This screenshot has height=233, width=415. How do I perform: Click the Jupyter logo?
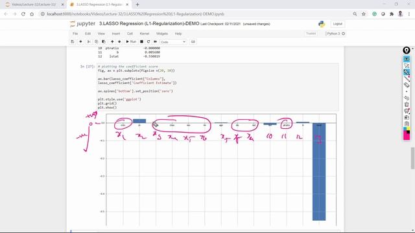coord(82,24)
